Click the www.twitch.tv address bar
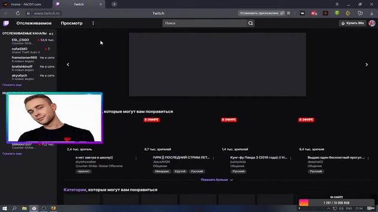 pos(47,13)
